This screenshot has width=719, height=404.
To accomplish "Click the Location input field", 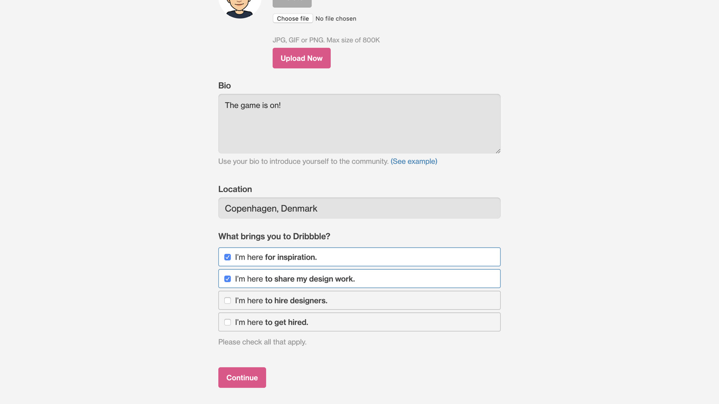I will pyautogui.click(x=359, y=208).
